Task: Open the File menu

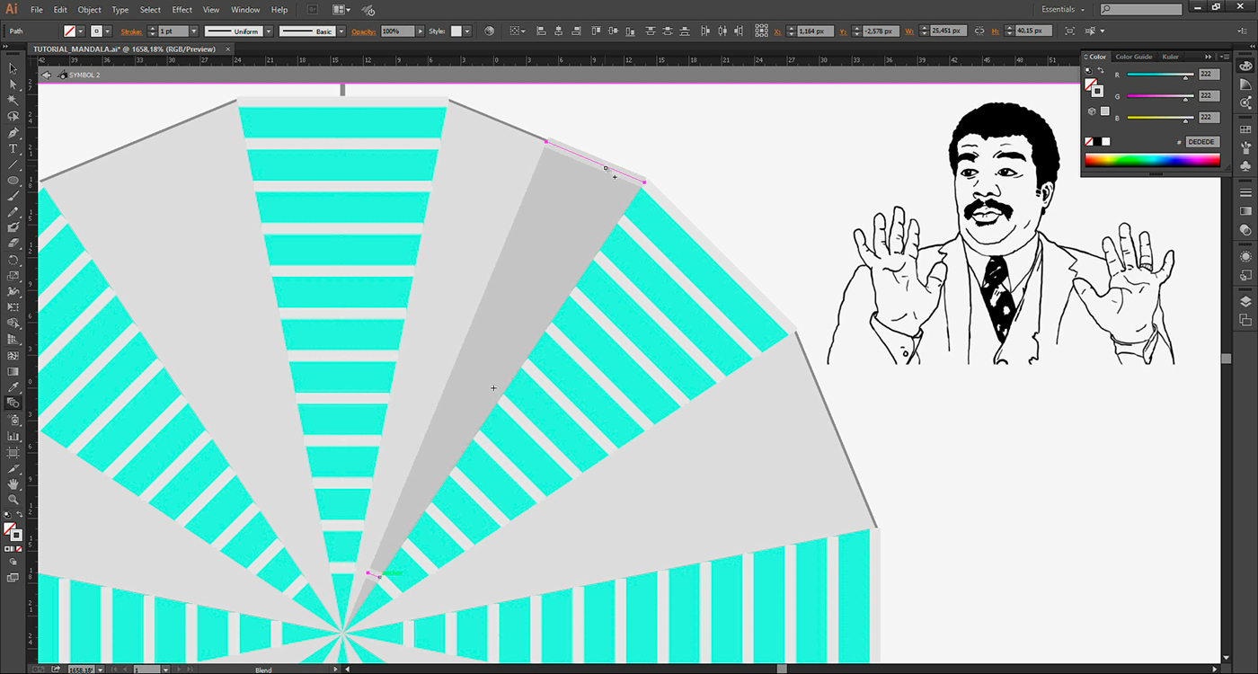Action: tap(37, 10)
